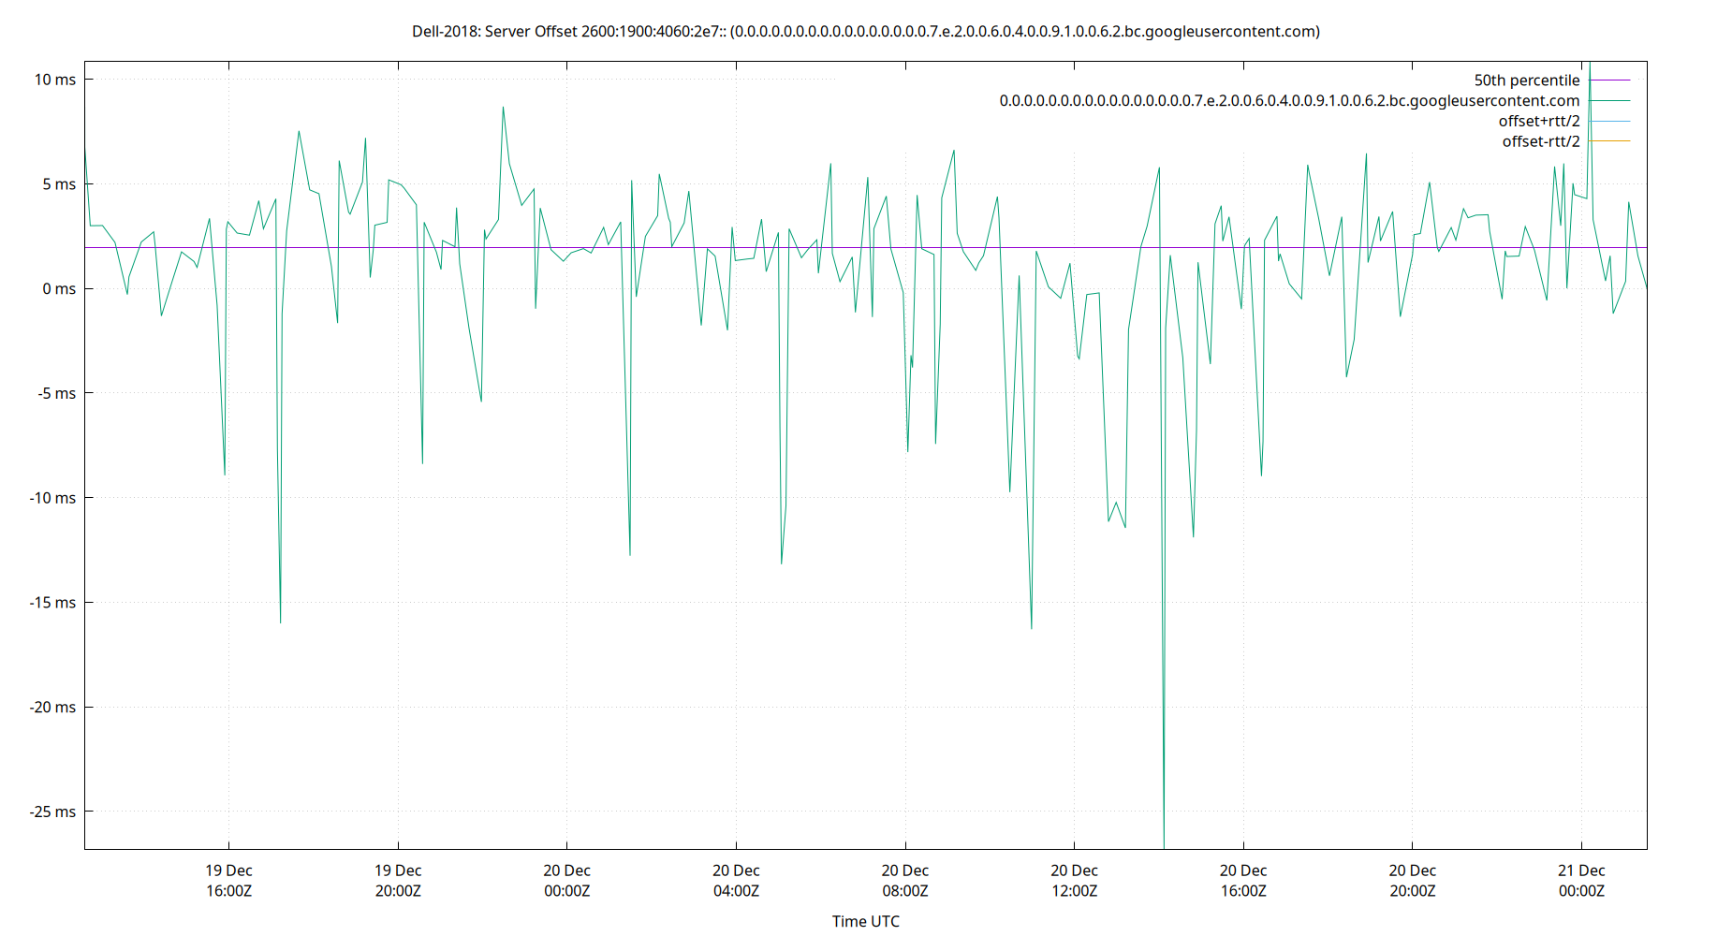Click the "offset+rtt/2" legend label
Image resolution: width=1732 pixels, height=936 pixels.
click(x=1541, y=121)
